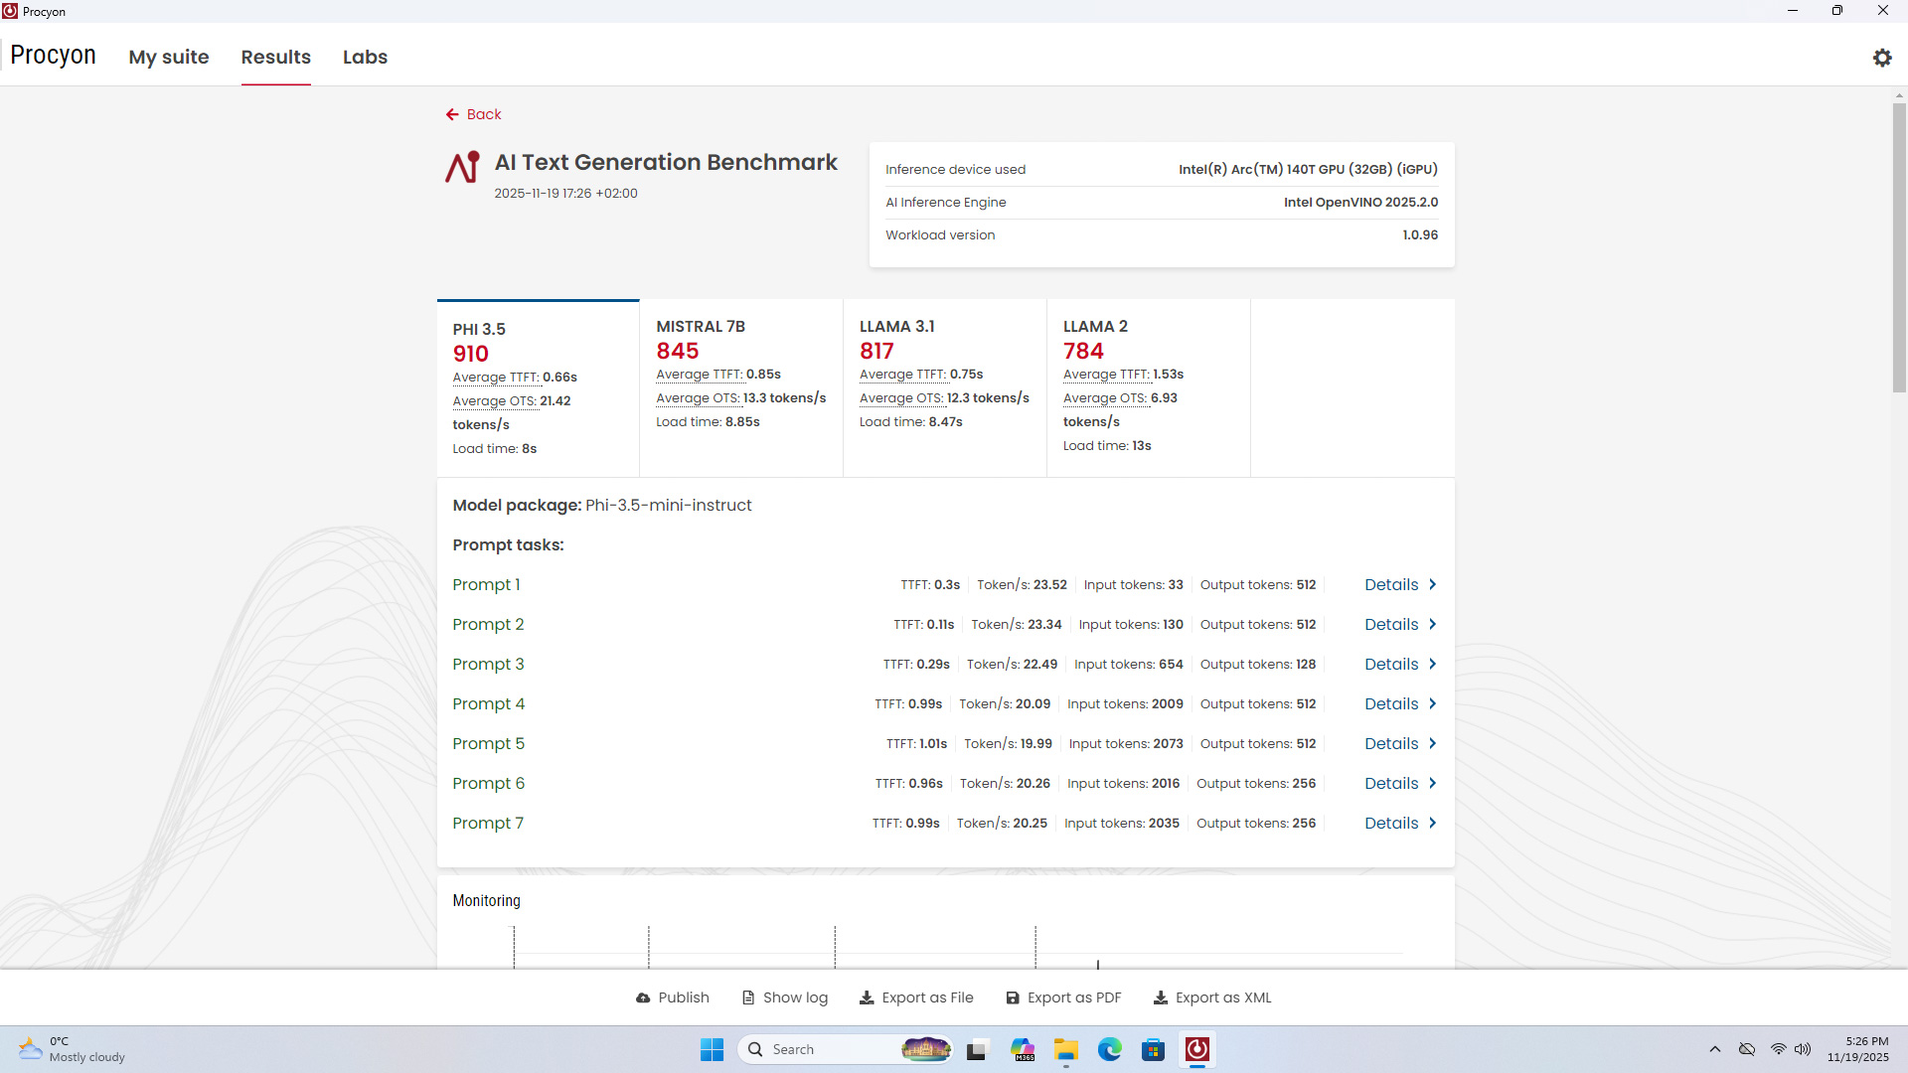
Task: Click Export as File button
Action: click(x=916, y=997)
